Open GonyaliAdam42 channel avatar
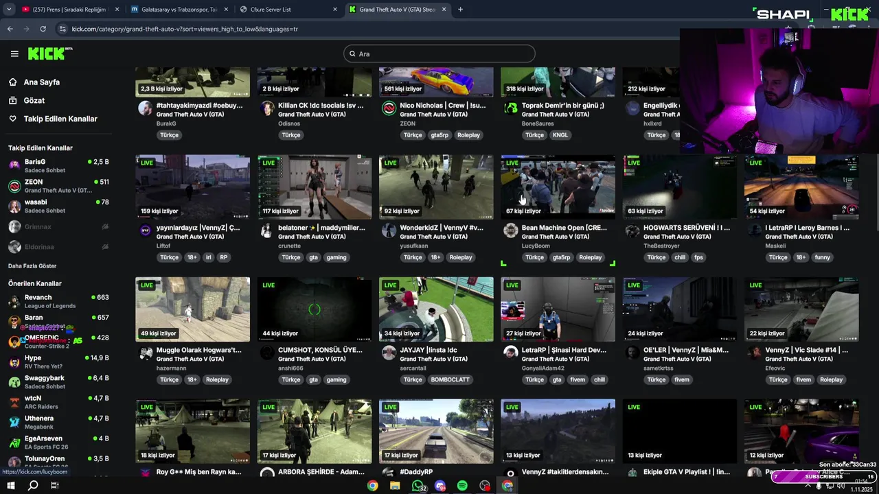This screenshot has width=879, height=494. [x=510, y=353]
